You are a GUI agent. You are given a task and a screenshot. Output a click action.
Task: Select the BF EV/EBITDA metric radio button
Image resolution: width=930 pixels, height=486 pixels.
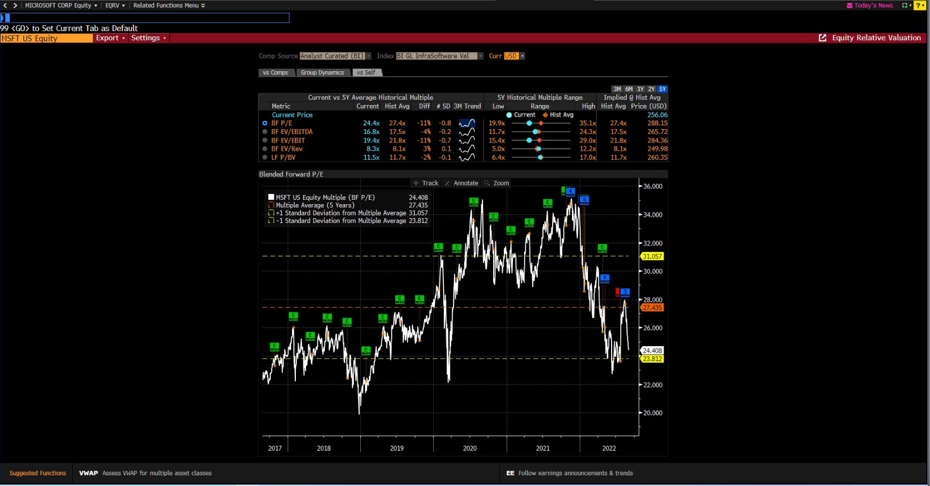[265, 132]
